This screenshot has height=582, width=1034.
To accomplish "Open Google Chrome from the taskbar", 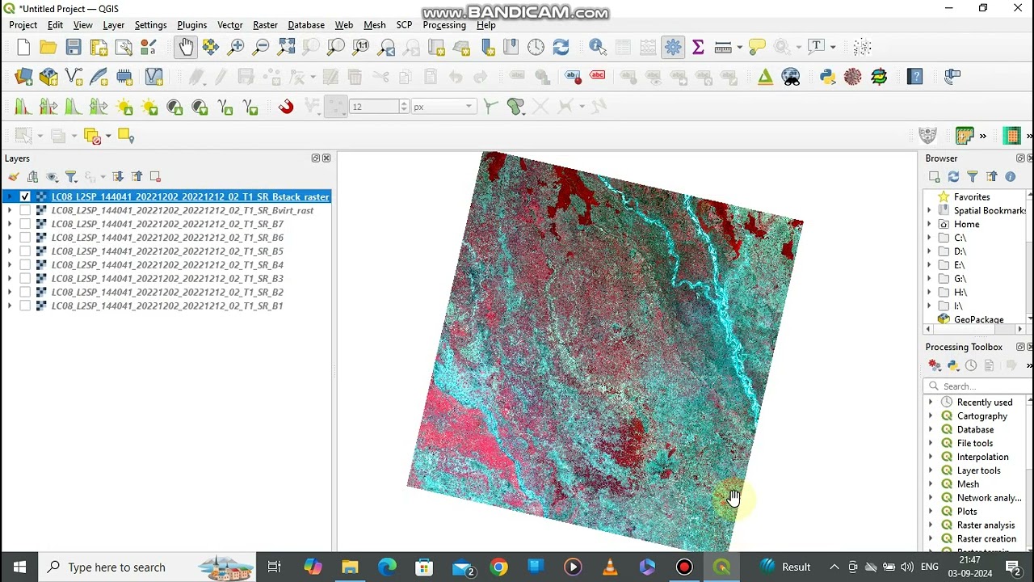I will (498, 567).
